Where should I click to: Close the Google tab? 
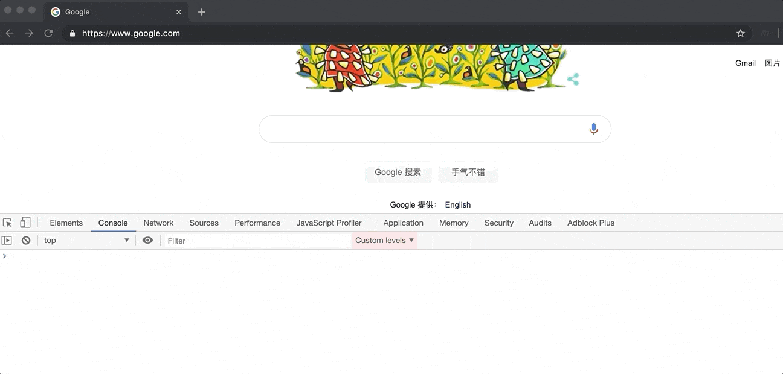point(179,12)
